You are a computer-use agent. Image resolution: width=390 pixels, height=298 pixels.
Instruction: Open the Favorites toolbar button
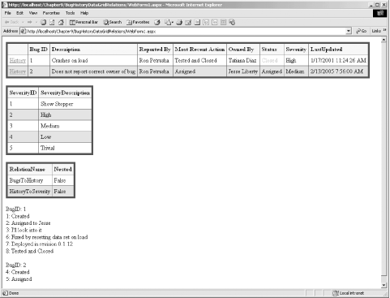click(x=138, y=22)
